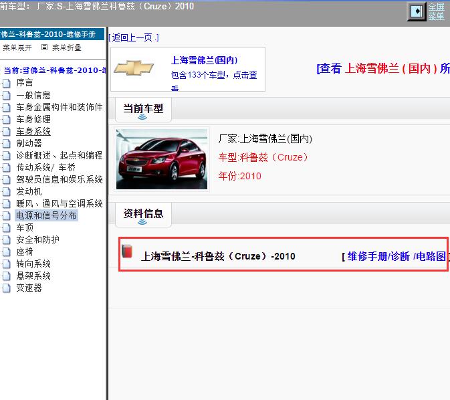450x400 pixels.
Task: Switch to the 资料信息 tab
Action: 143,213
